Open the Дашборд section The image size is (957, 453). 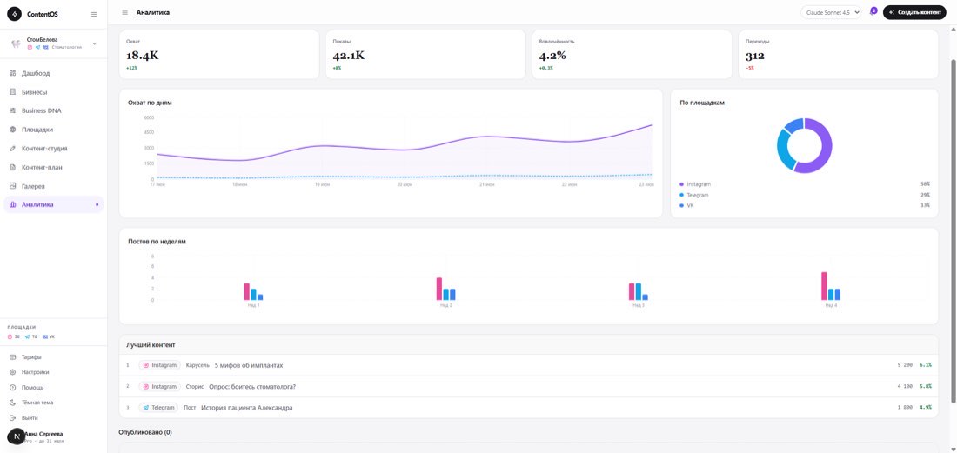(54, 73)
